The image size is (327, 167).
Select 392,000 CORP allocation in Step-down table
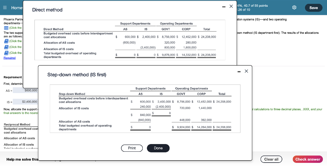click(206, 120)
